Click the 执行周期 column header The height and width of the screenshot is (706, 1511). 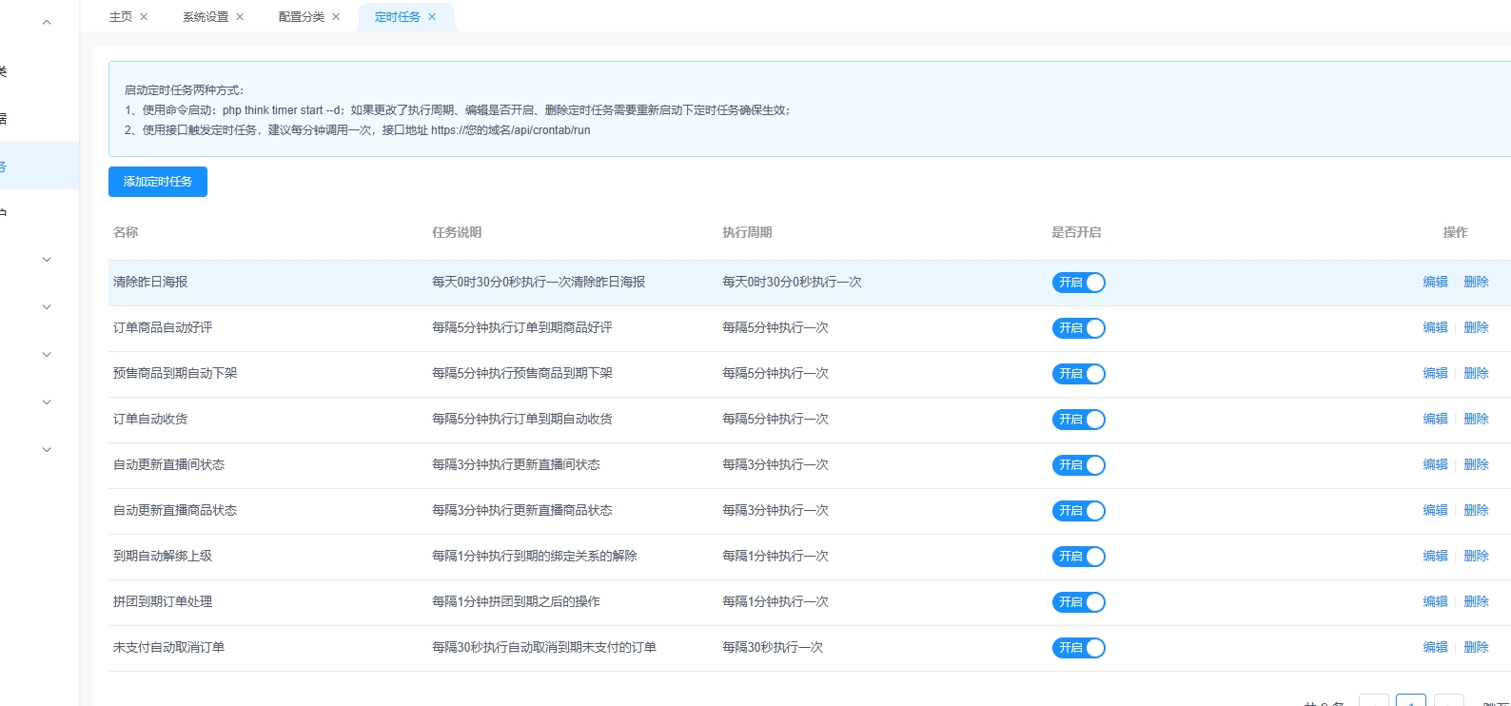click(747, 232)
